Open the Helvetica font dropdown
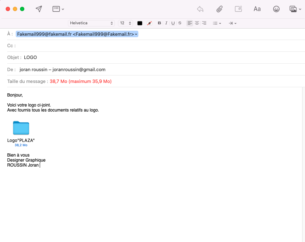The height and width of the screenshot is (242, 305). tap(91, 23)
